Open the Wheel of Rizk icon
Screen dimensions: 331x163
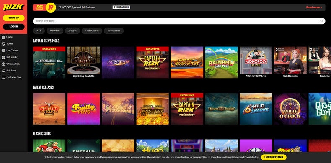pyautogui.click(x=3, y=64)
